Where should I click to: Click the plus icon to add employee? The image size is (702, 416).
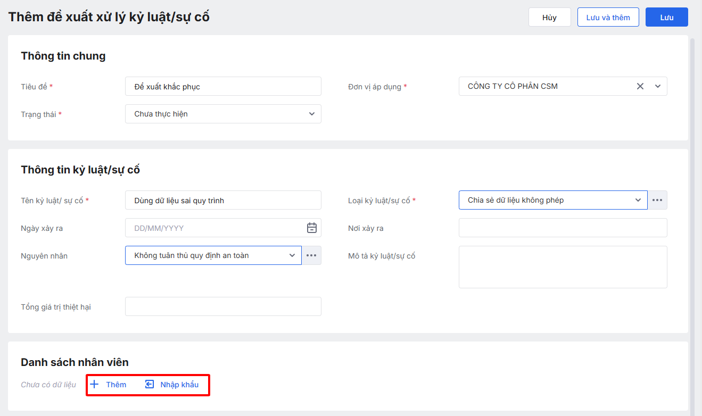95,385
